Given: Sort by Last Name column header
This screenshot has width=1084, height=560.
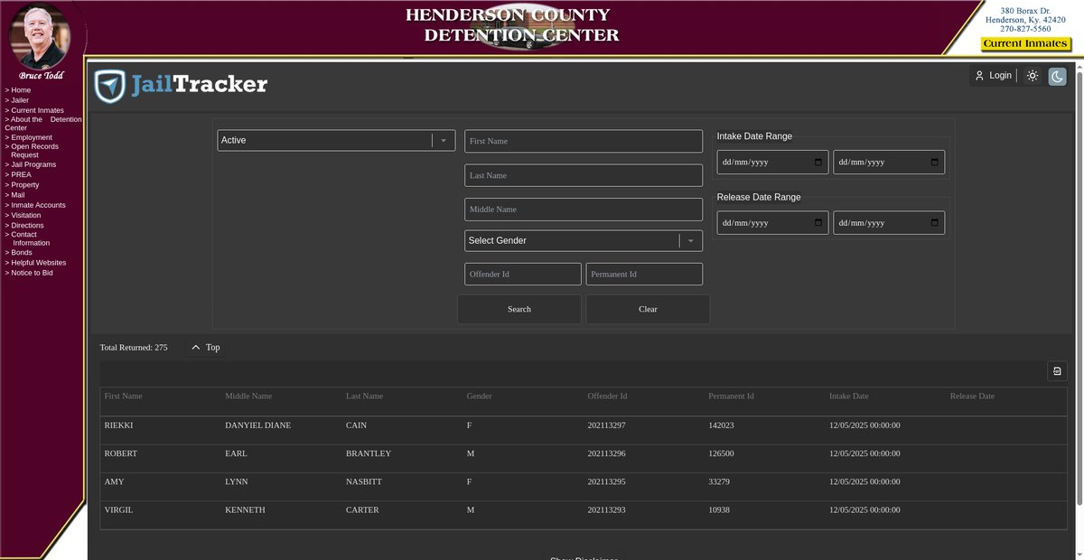Looking at the screenshot, I should [x=364, y=397].
